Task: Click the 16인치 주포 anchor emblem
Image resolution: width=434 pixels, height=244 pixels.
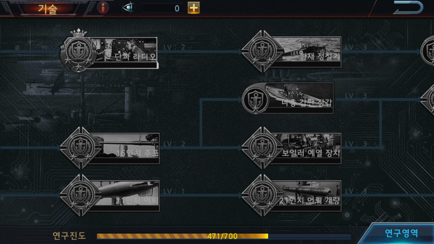Action: click(x=81, y=148)
